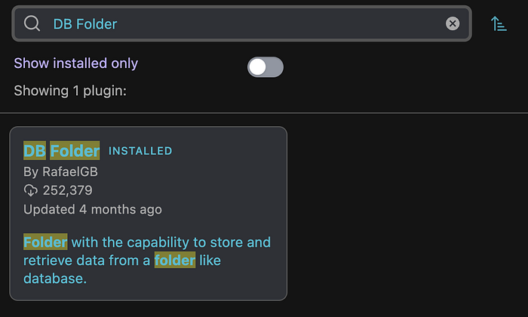Click the word 'database.' in description

coord(55,279)
